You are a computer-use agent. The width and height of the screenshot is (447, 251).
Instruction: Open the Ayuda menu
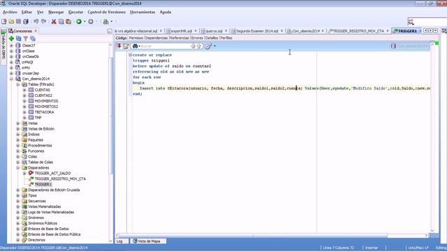(166, 13)
